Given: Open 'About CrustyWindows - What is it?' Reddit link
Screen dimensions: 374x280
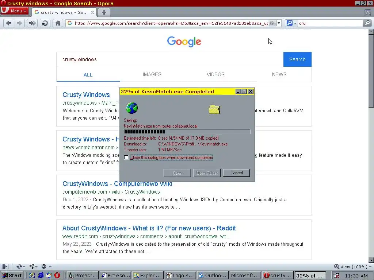Looking at the screenshot, I should pos(149,228).
